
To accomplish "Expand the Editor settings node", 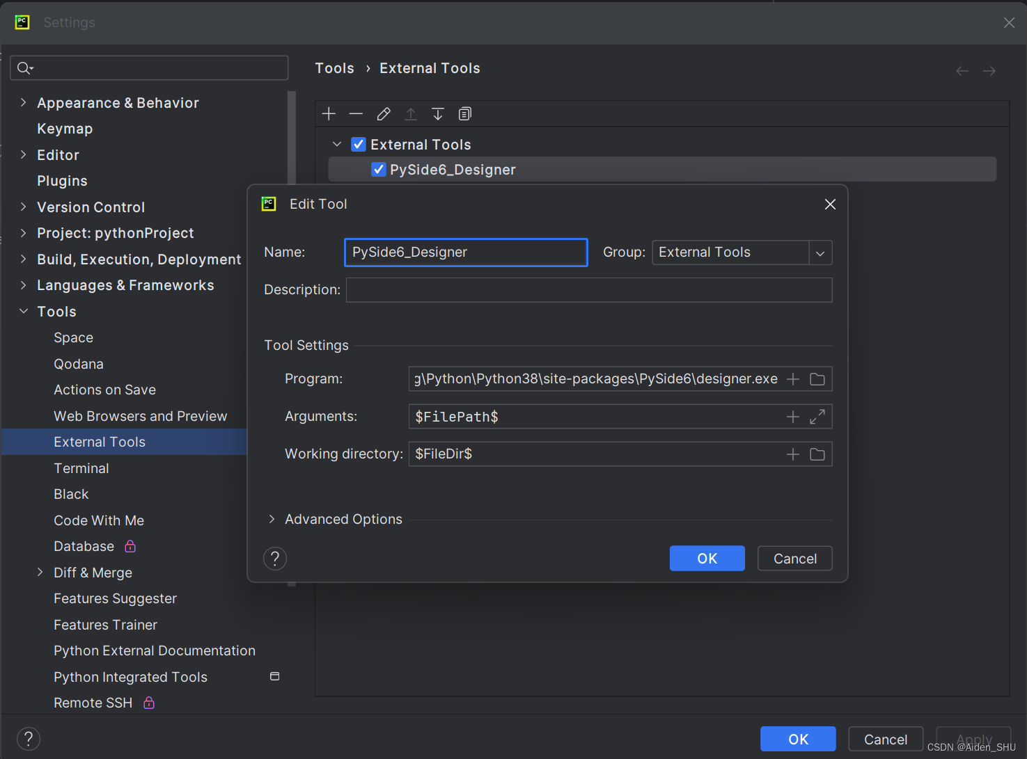I will pyautogui.click(x=23, y=154).
